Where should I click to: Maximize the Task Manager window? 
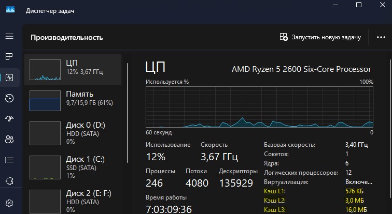[359, 5]
